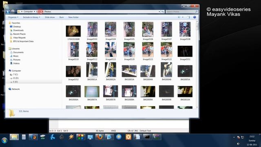Open the Firefox taskbar icon
This screenshot has width=261, height=147.
click(x=100, y=137)
